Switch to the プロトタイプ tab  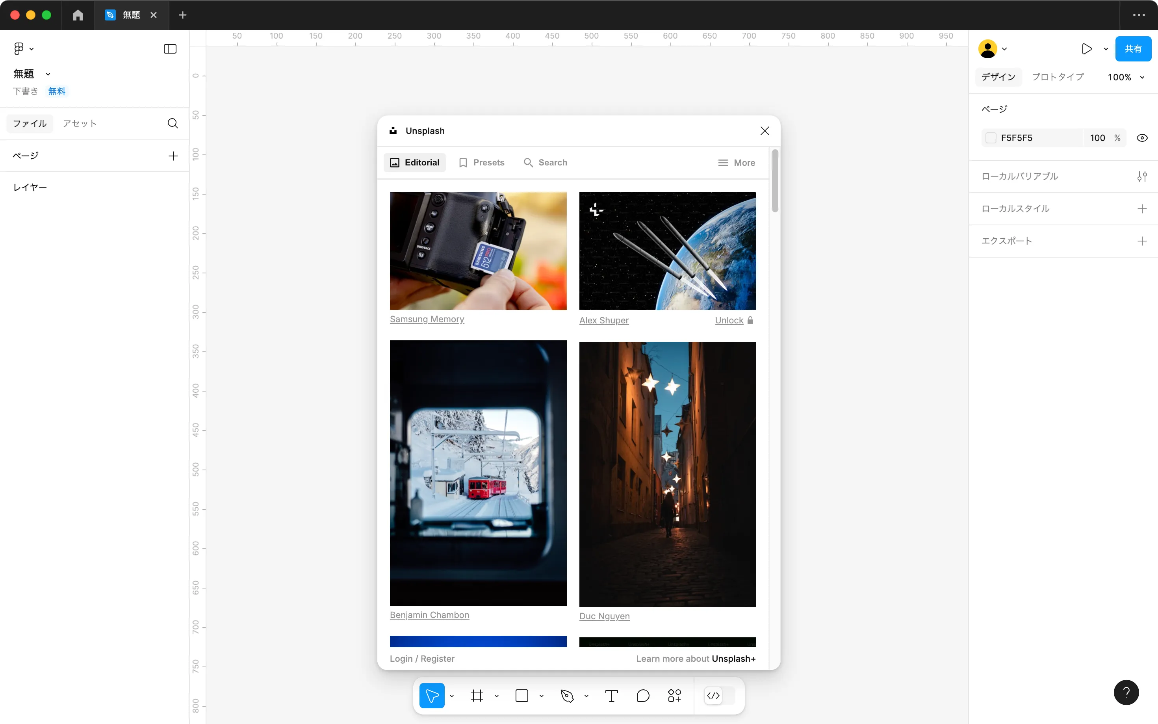1058,77
